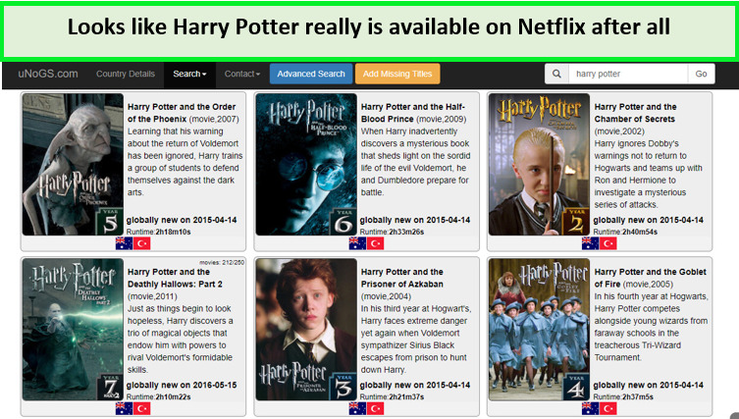Click the Runtime:2h40m54s text
739x419 pixels.
(625, 232)
